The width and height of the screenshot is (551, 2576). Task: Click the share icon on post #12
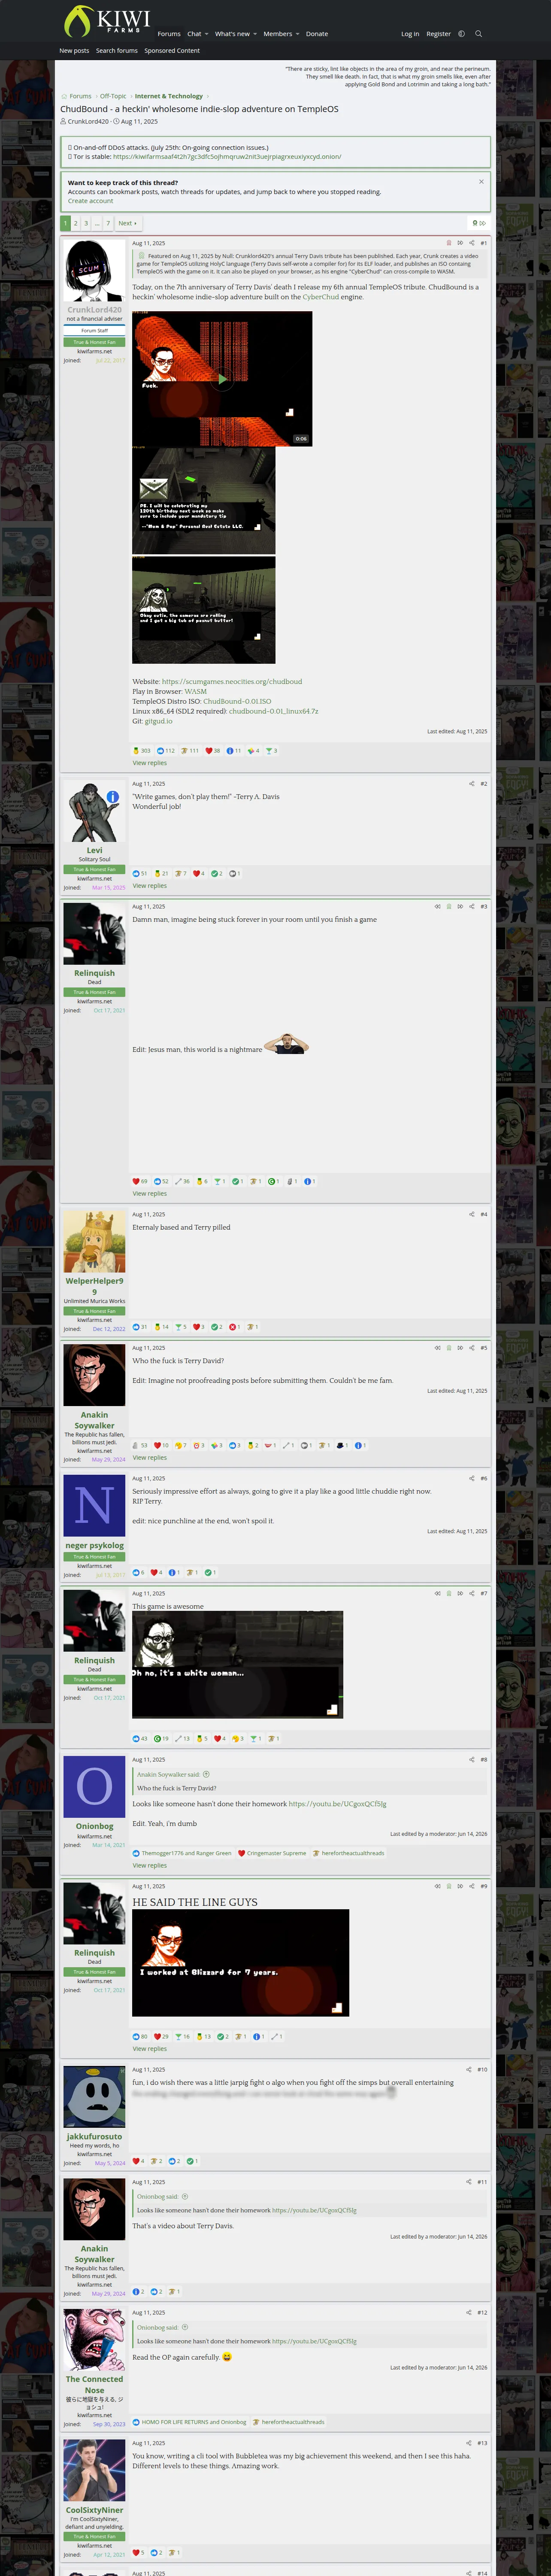[470, 2312]
